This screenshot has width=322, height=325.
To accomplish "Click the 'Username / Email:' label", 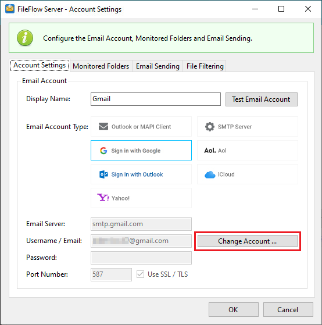I will coord(54,241).
